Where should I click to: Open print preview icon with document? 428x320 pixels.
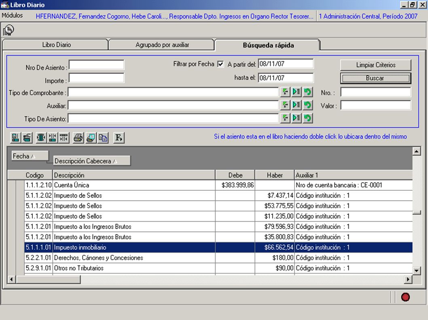coord(91,138)
